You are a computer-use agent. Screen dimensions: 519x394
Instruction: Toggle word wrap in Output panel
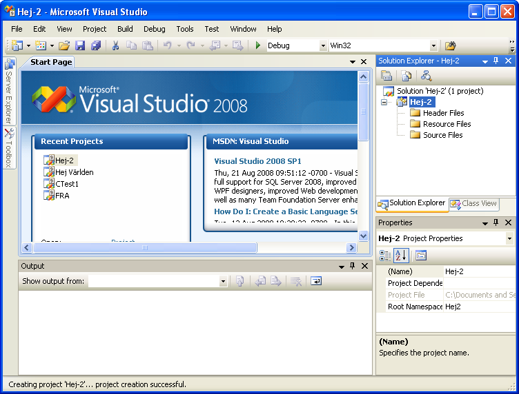(316, 281)
